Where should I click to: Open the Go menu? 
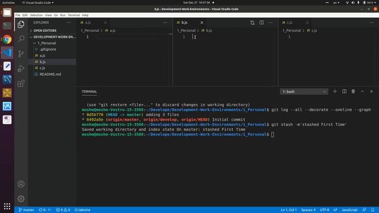coord(56,15)
